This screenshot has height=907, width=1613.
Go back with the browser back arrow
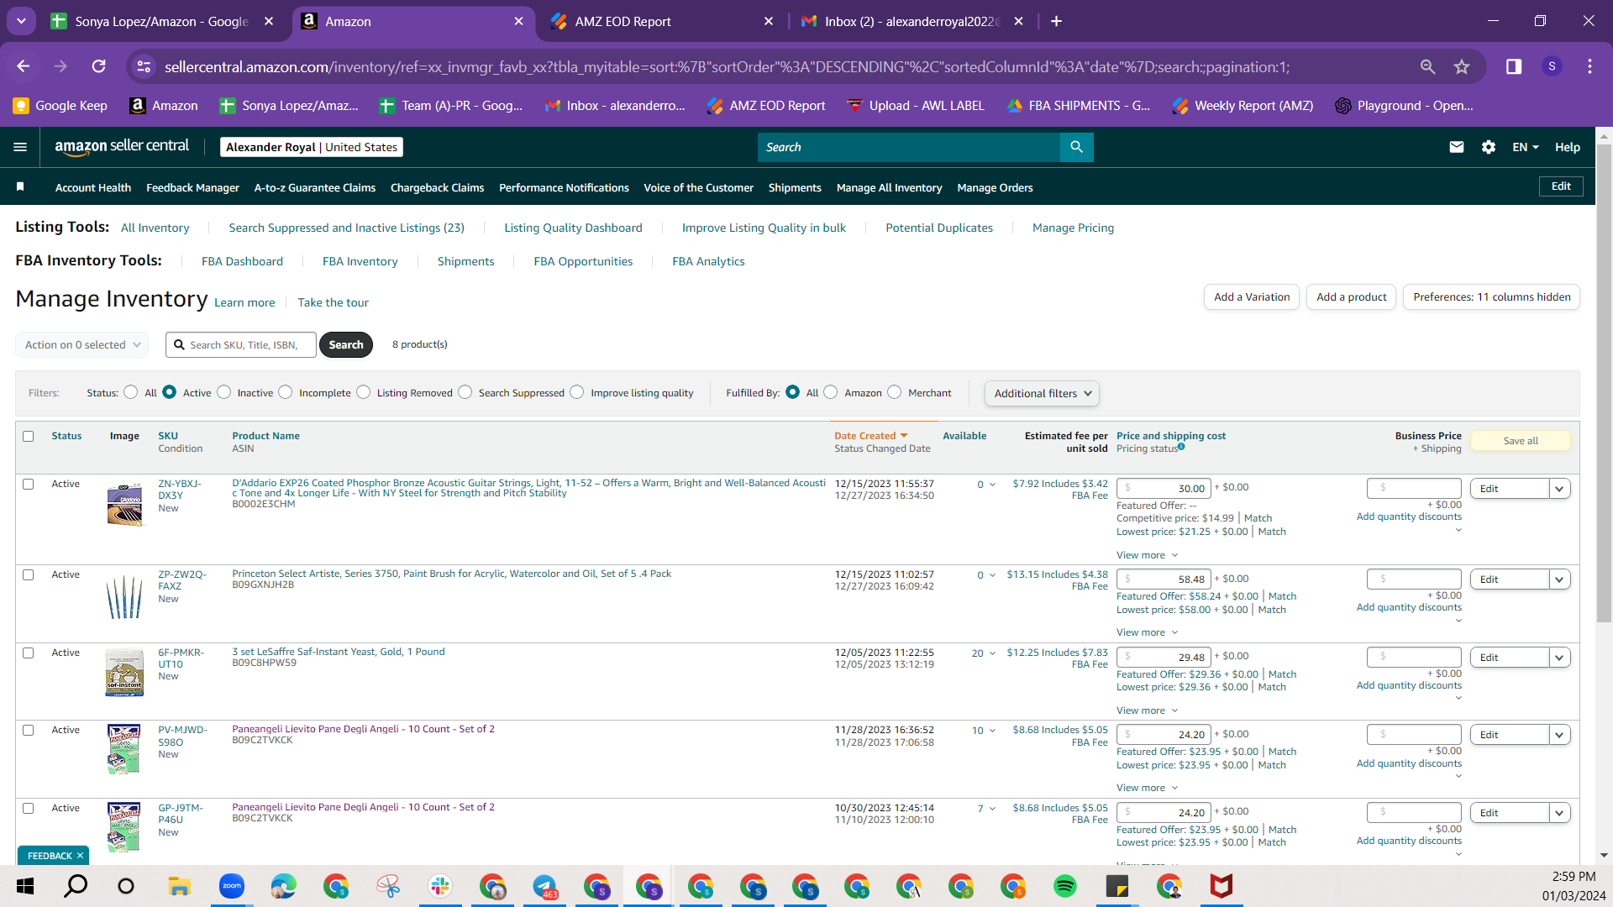pyautogui.click(x=24, y=66)
